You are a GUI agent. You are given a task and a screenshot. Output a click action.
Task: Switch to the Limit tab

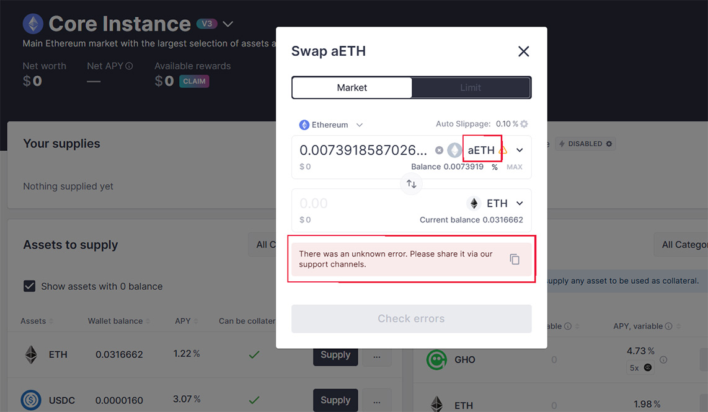[x=471, y=88]
